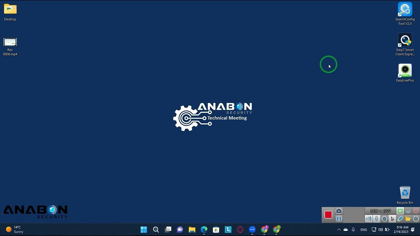Open the blue L app in taskbar
Viewport: 420px width, 236px height.
click(228, 229)
